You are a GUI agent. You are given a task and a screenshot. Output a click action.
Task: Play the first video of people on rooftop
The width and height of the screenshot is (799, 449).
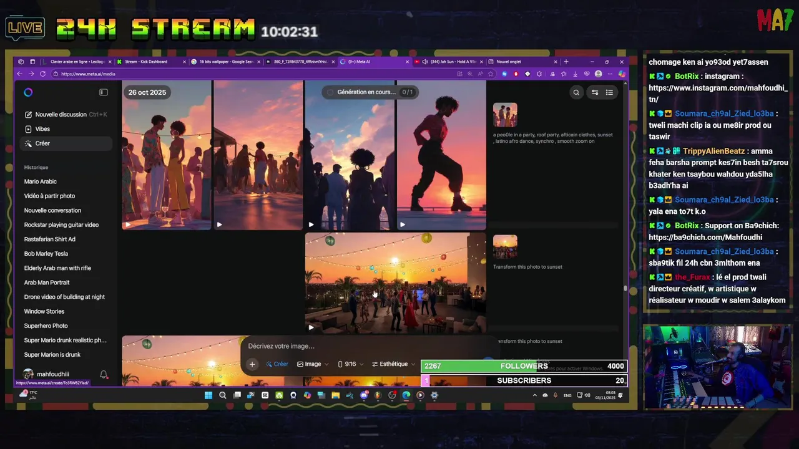[x=167, y=155]
